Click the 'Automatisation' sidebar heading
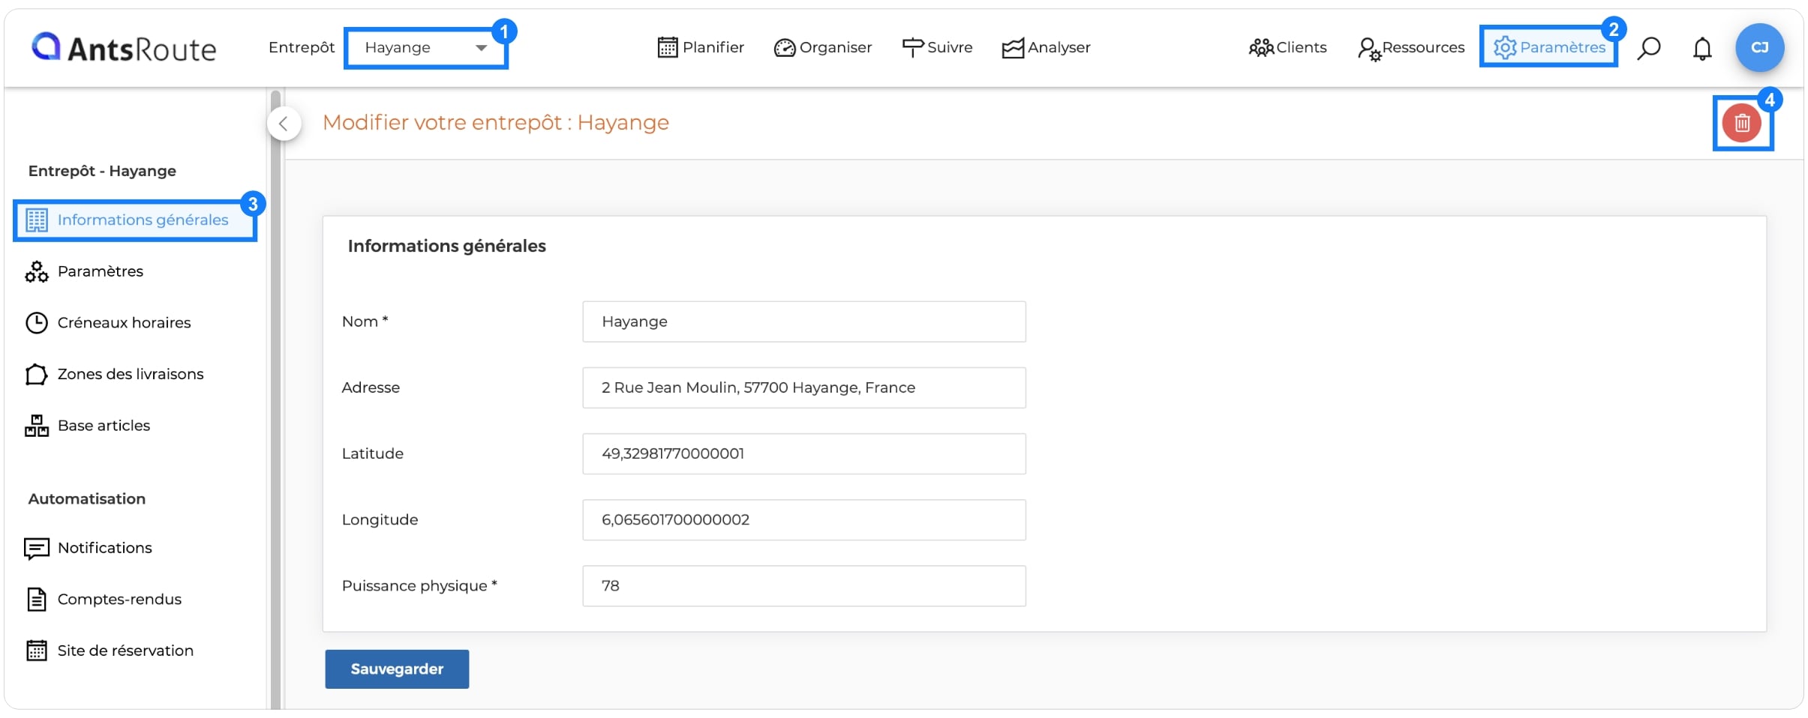The image size is (1808, 718). [x=87, y=499]
